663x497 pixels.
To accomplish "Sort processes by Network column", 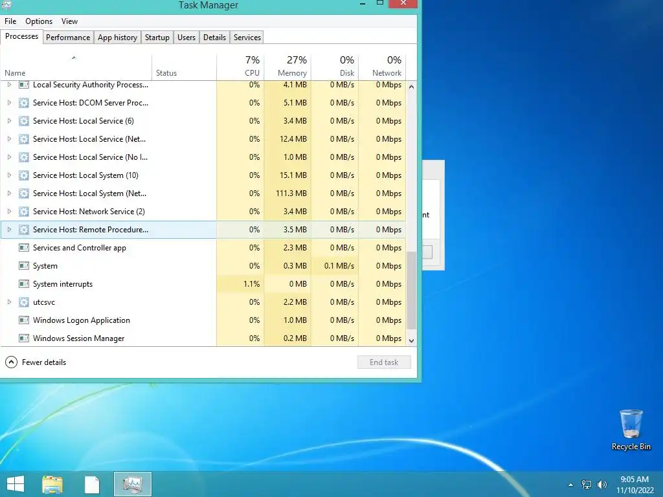I will tap(383, 67).
